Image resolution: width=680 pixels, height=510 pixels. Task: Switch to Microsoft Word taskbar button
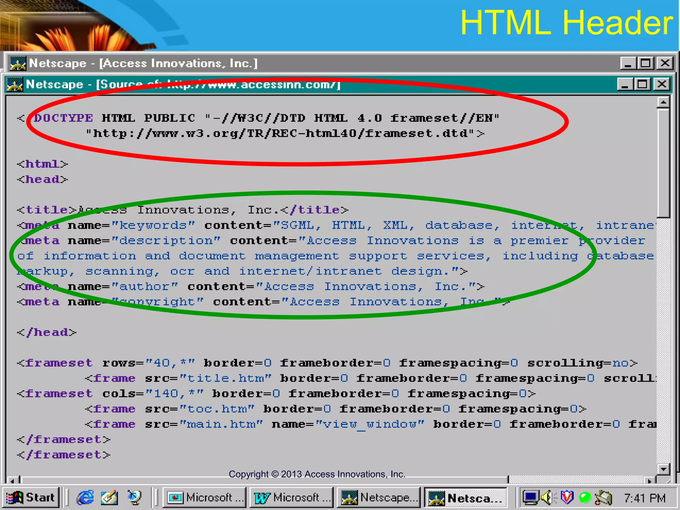tap(291, 497)
